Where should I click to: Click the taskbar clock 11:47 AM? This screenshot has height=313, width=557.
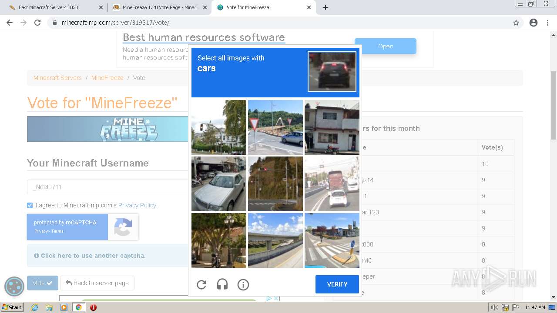[535, 307]
